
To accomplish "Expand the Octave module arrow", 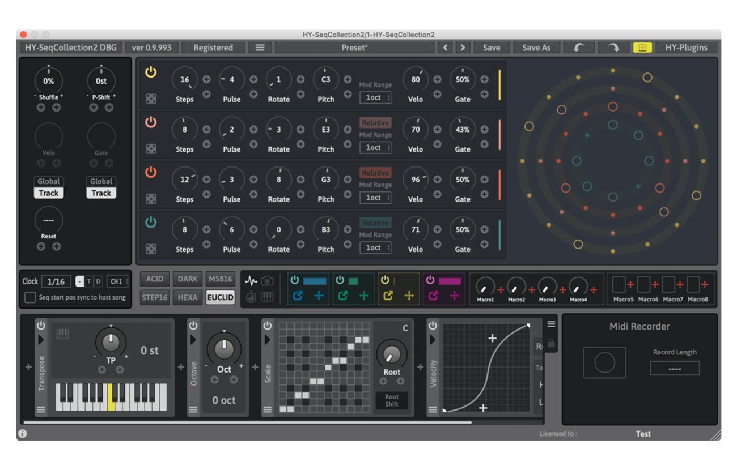I will point(193,340).
